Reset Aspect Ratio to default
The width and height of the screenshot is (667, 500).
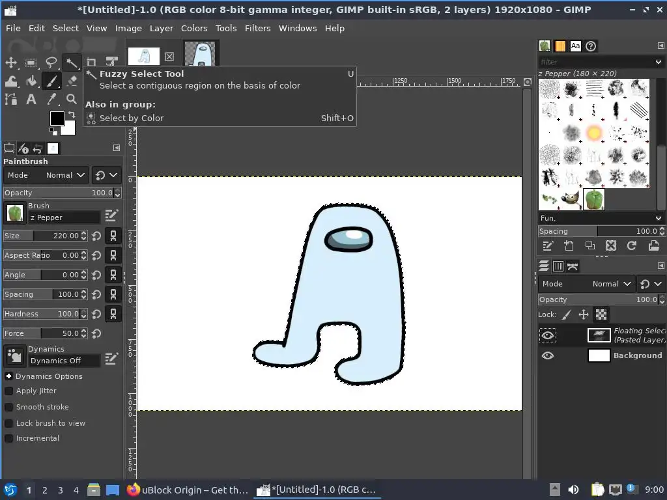pos(96,255)
